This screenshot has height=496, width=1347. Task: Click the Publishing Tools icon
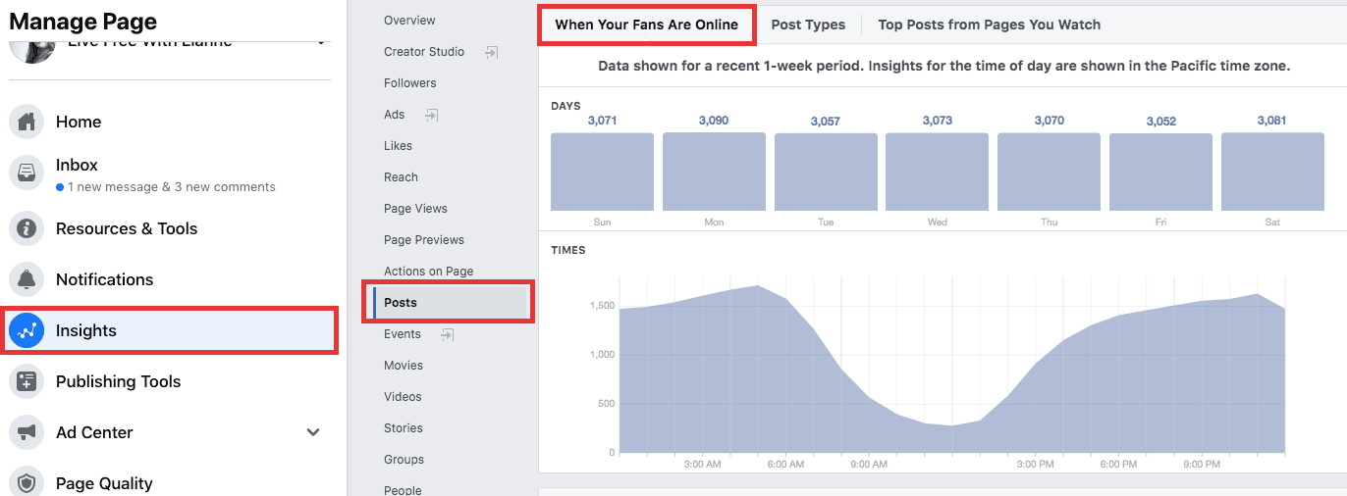tap(27, 381)
